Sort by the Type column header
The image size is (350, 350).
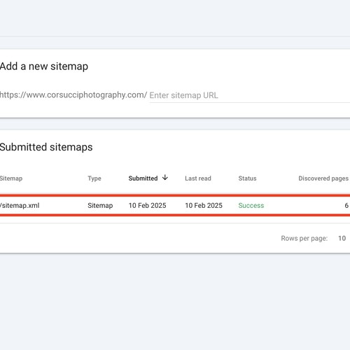click(94, 178)
